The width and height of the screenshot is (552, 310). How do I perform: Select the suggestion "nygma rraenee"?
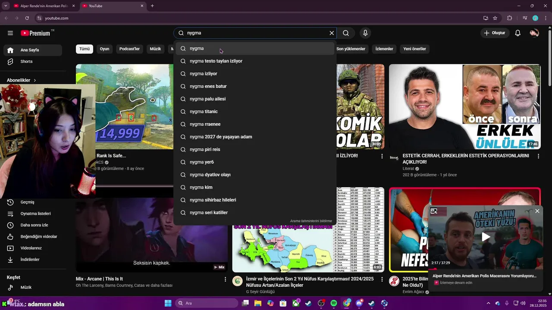pos(254,124)
